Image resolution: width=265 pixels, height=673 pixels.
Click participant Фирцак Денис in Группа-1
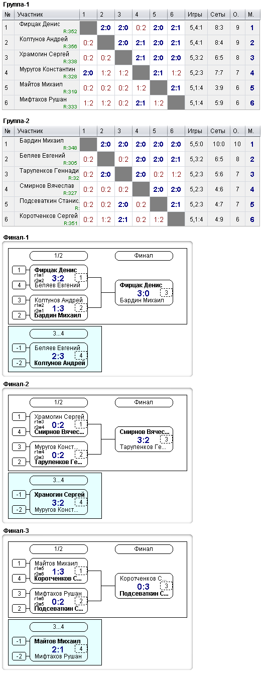tap(40, 24)
